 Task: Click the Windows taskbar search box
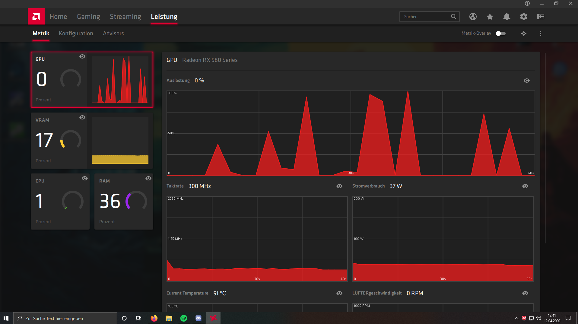click(65, 318)
